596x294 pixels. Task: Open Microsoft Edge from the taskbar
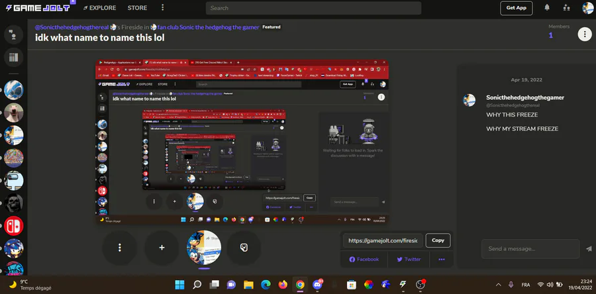(266, 285)
